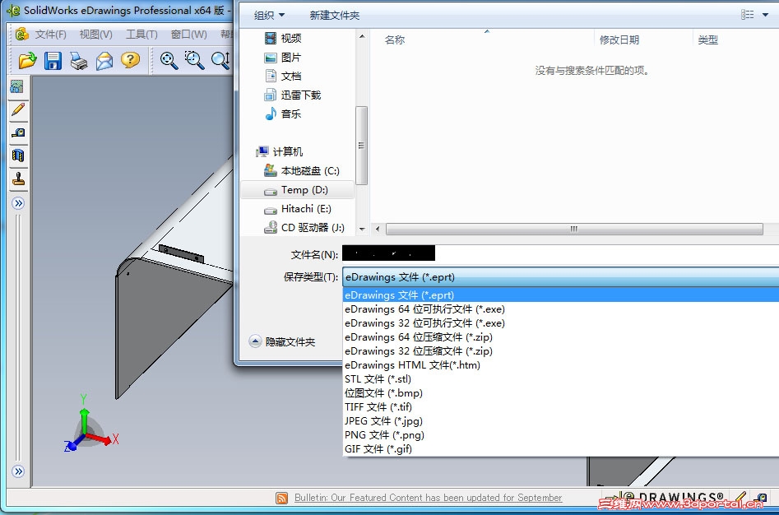Select the Markup pencil tool in sidebar
779x515 pixels.
(x=18, y=109)
